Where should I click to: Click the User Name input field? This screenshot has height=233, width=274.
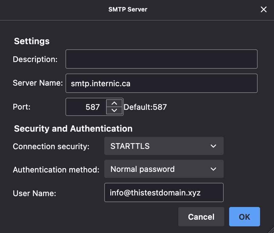(164, 192)
